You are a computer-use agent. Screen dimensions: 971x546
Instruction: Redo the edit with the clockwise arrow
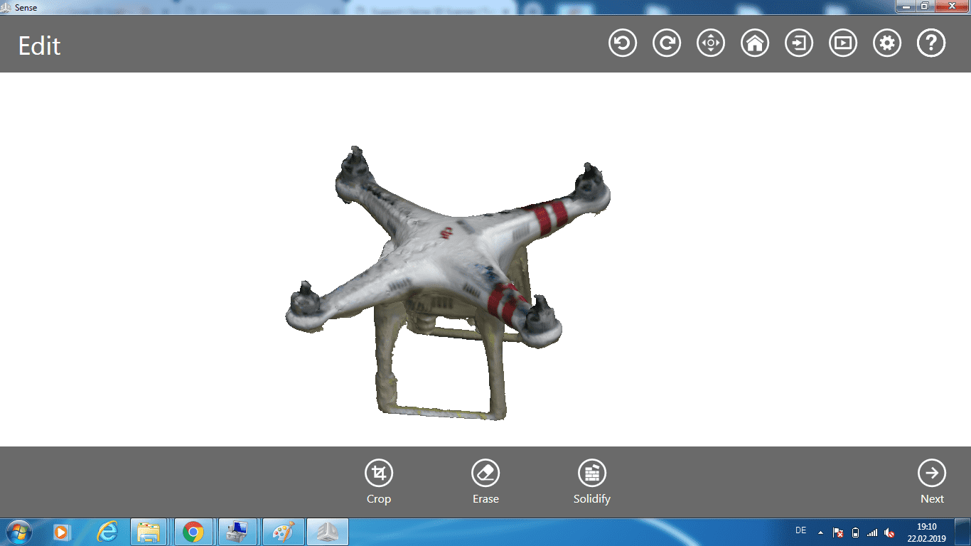(x=667, y=43)
